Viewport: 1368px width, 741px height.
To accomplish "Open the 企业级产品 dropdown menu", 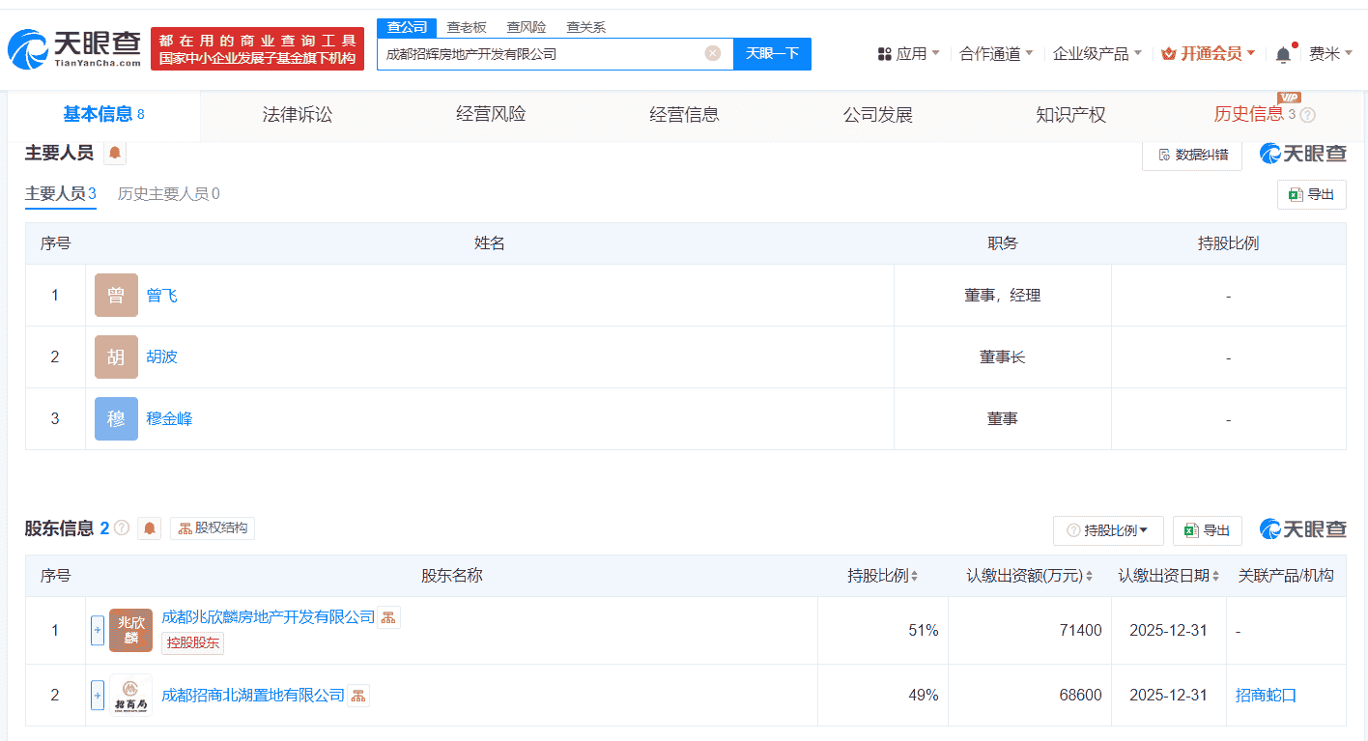I will 1097,54.
